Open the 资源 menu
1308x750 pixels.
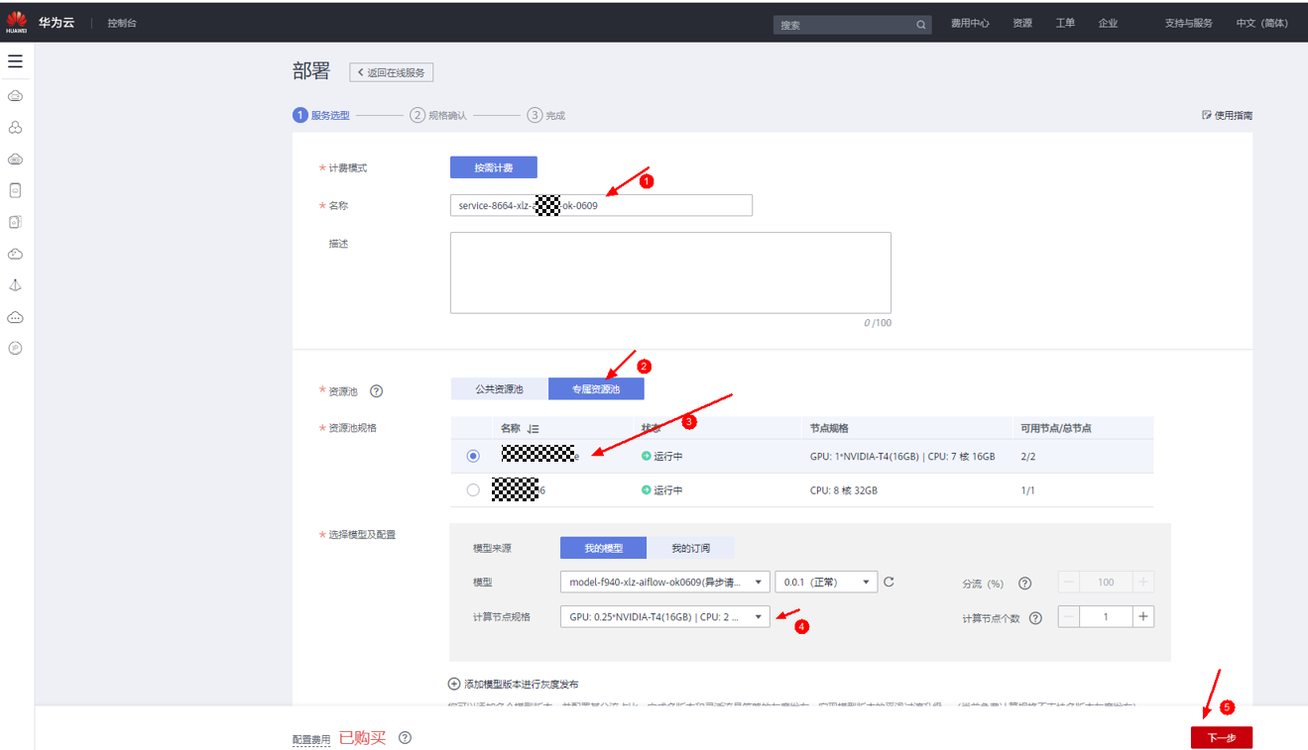(x=1022, y=23)
